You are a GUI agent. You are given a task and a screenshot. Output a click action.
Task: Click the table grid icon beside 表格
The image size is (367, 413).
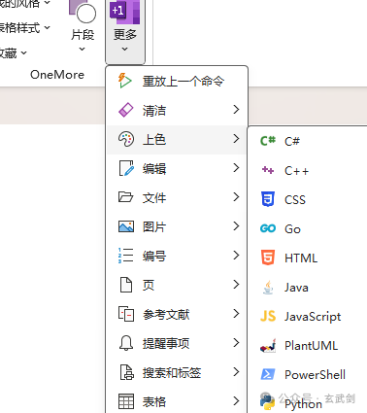point(126,401)
